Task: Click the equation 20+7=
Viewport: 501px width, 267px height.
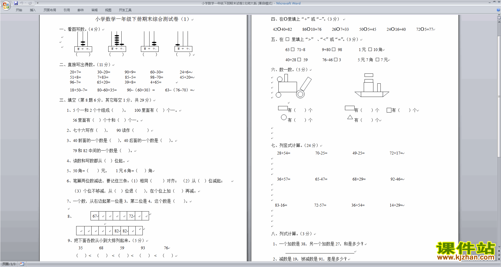Action: (75, 72)
